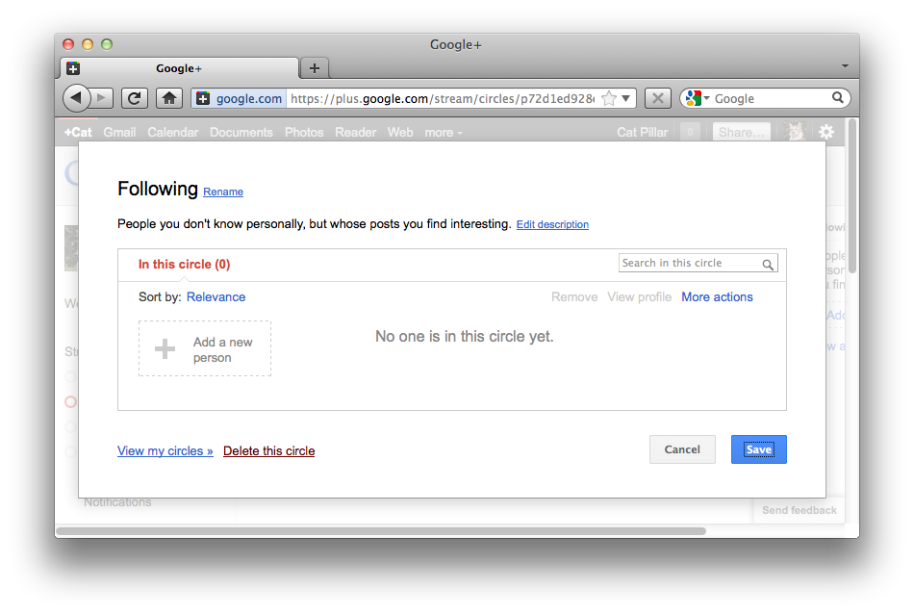Go to home page via house icon

169,98
